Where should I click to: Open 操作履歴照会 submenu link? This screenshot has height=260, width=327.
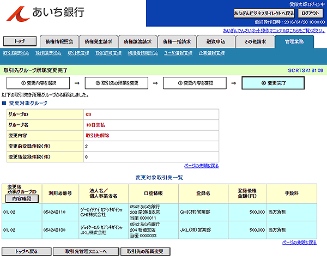pyautogui.click(x=48, y=53)
